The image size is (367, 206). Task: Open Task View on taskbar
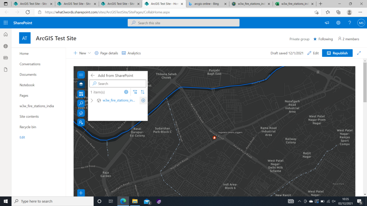click(x=111, y=201)
